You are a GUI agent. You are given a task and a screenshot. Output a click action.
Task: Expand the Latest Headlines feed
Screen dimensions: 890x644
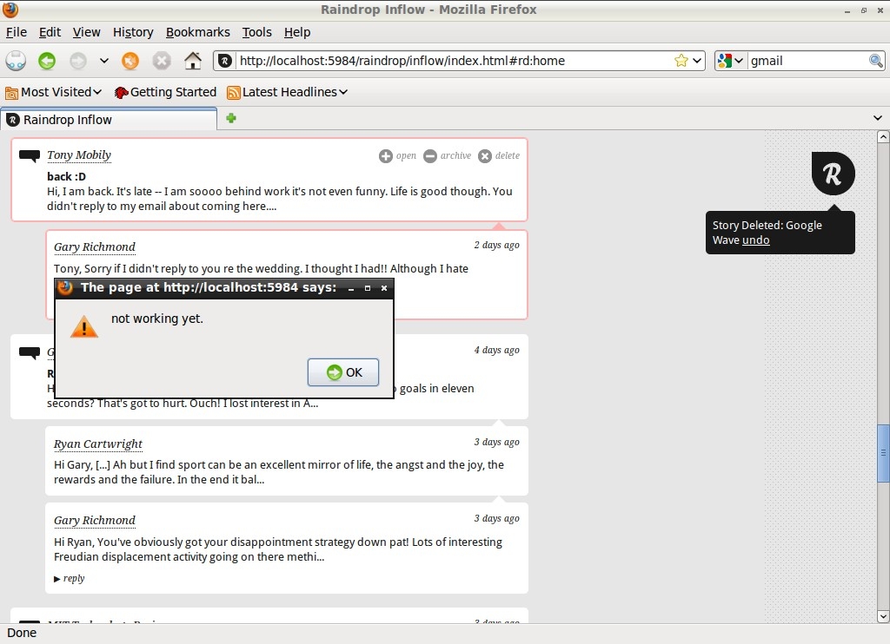pos(287,92)
